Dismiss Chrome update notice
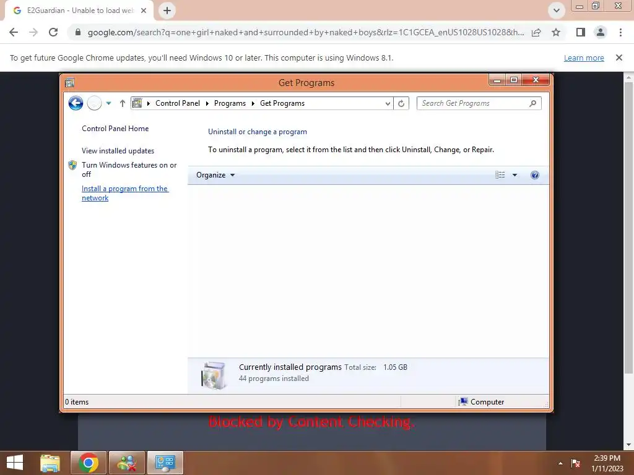The width and height of the screenshot is (634, 475). 619,58
